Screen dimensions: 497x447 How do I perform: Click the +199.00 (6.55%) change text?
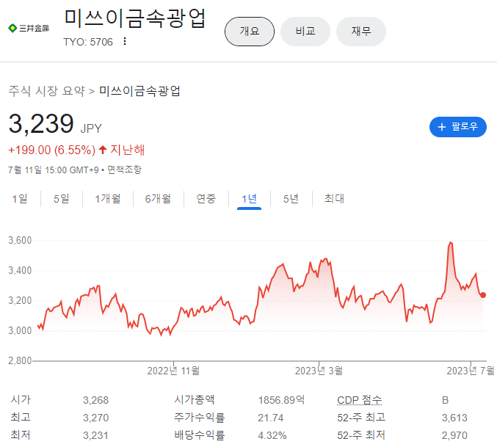pos(51,150)
